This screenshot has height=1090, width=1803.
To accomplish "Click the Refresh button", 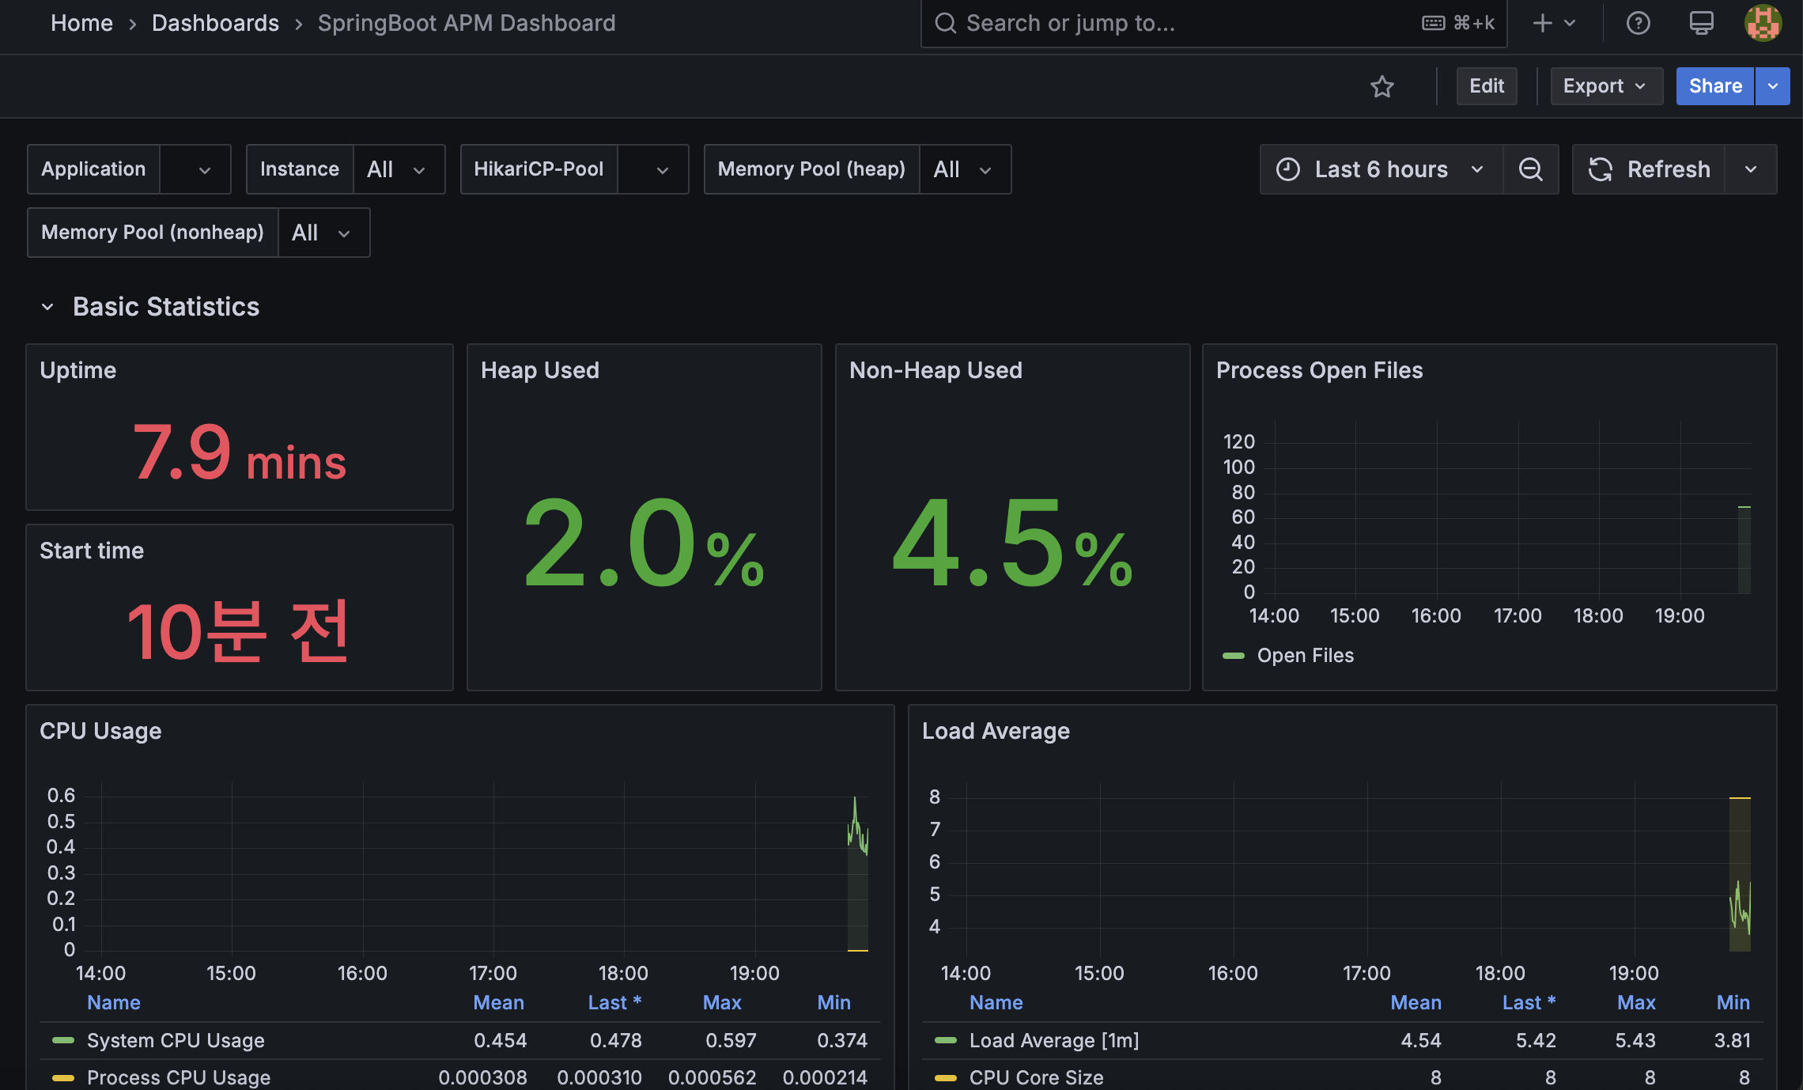I will [1649, 169].
